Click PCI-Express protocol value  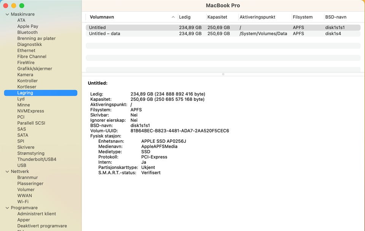[x=154, y=157]
